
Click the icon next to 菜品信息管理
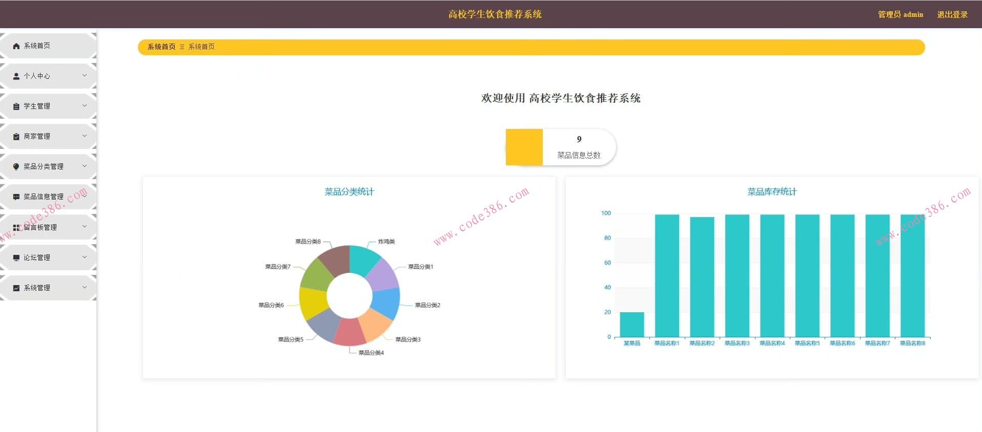[16, 197]
